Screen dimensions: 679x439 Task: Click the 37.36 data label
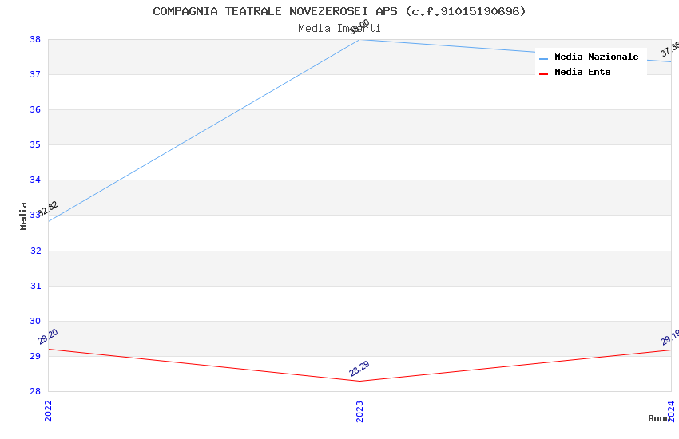tap(670, 49)
